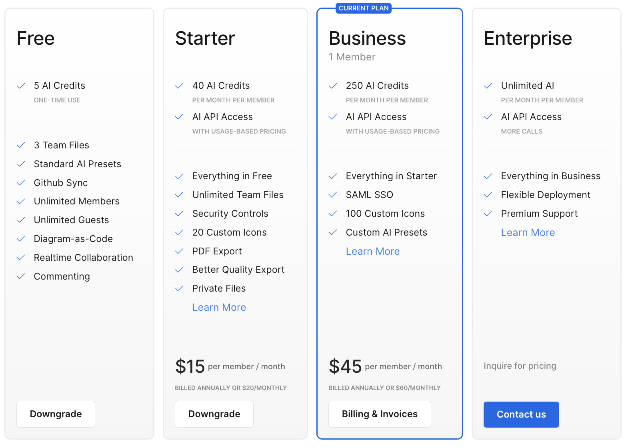Click the checkmark beside SAML SSO
Image resolution: width=628 pixels, height=448 pixels.
333,195
